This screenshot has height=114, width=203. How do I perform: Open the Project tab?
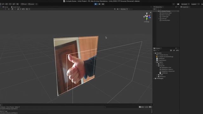coord(157,48)
